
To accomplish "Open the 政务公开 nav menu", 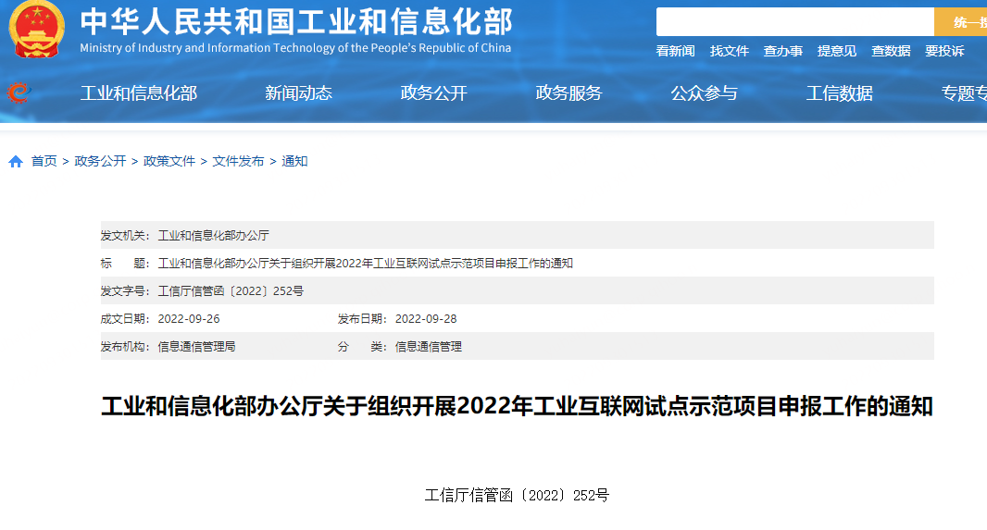I will click(433, 93).
